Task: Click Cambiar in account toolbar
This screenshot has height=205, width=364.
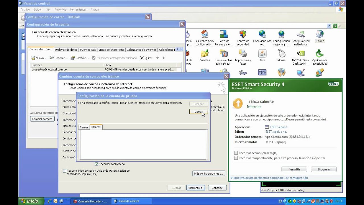Action: click(x=80, y=58)
